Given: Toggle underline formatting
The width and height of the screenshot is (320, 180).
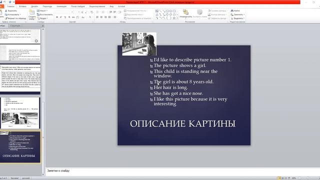Looking at the screenshot, I should click(65, 17).
